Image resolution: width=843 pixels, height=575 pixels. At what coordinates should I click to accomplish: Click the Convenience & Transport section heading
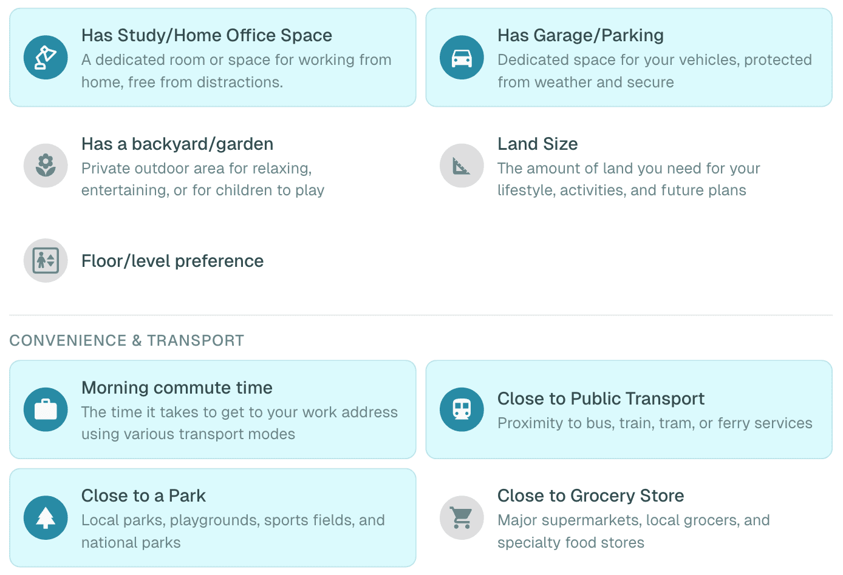[x=126, y=340]
